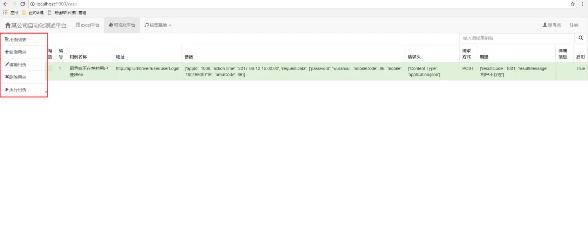Select 新增用例 to add a case

pyautogui.click(x=23, y=52)
